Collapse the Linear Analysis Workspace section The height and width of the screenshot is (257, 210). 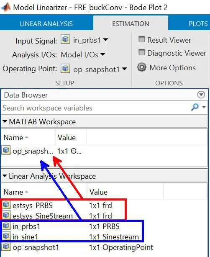pyautogui.click(x=5, y=176)
